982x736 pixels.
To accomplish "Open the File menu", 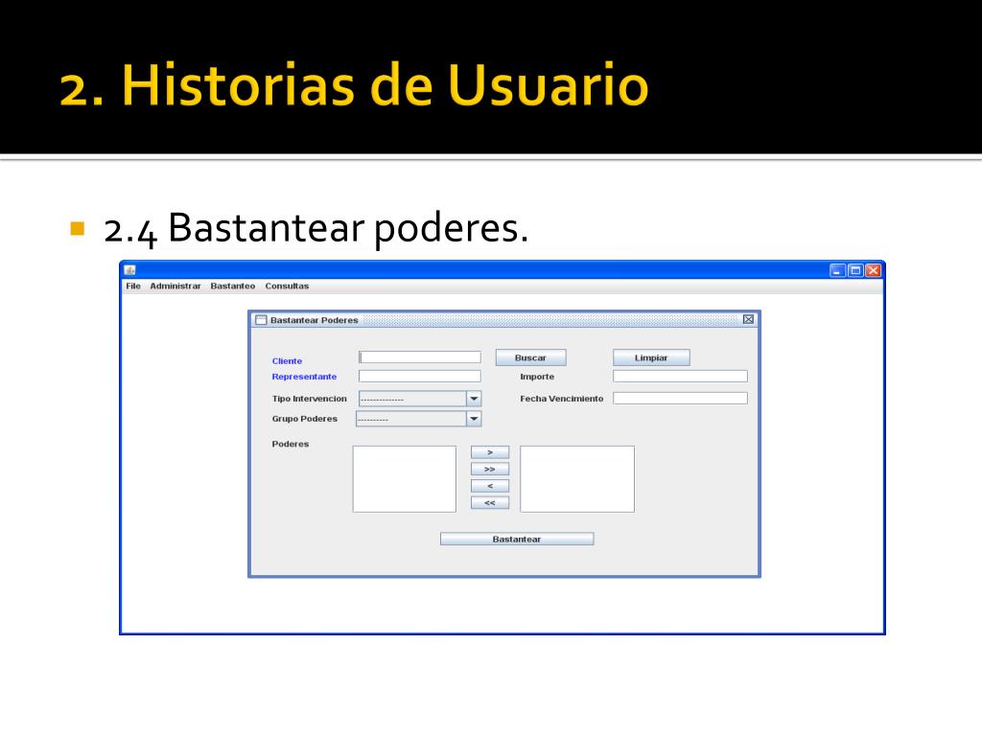I will tap(132, 286).
